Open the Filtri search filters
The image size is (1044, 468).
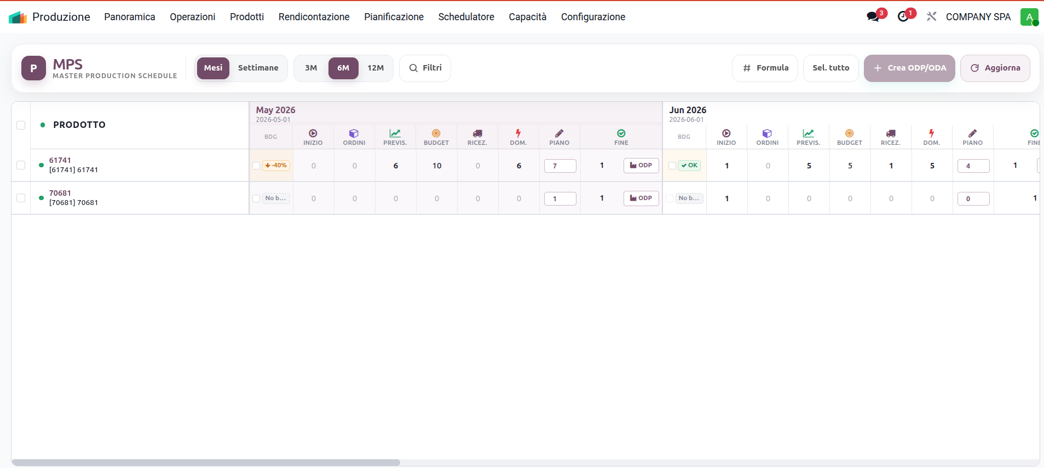[x=425, y=68]
